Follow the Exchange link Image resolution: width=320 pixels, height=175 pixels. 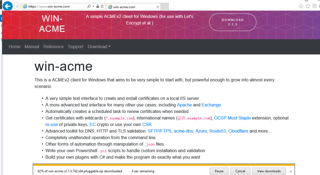(211, 105)
